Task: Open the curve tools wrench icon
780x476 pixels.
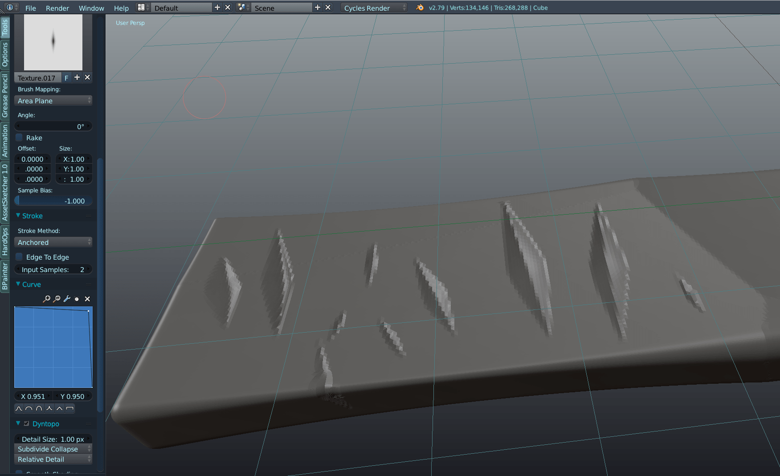Action: tap(66, 299)
